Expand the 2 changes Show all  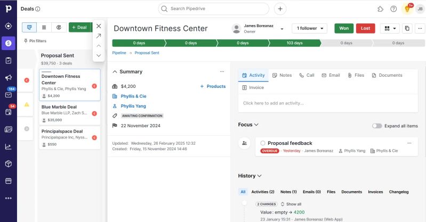[291, 204]
